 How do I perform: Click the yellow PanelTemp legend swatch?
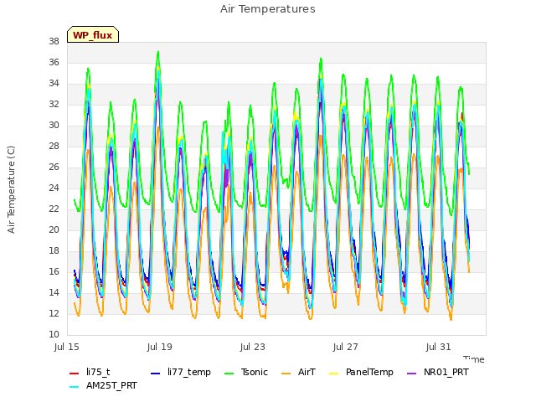[334, 374]
